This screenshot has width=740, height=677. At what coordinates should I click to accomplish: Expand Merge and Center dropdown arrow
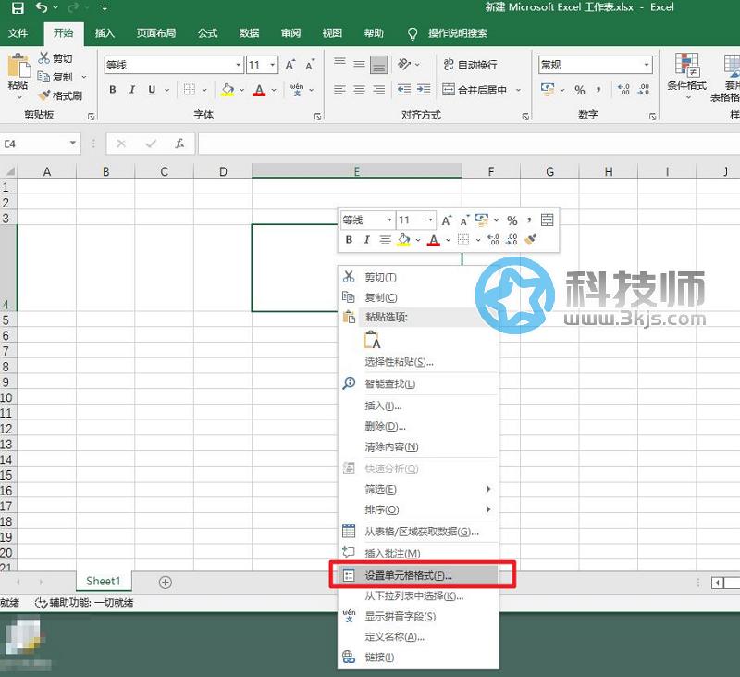coord(518,89)
